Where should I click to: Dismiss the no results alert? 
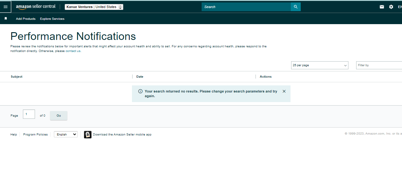coord(284,91)
